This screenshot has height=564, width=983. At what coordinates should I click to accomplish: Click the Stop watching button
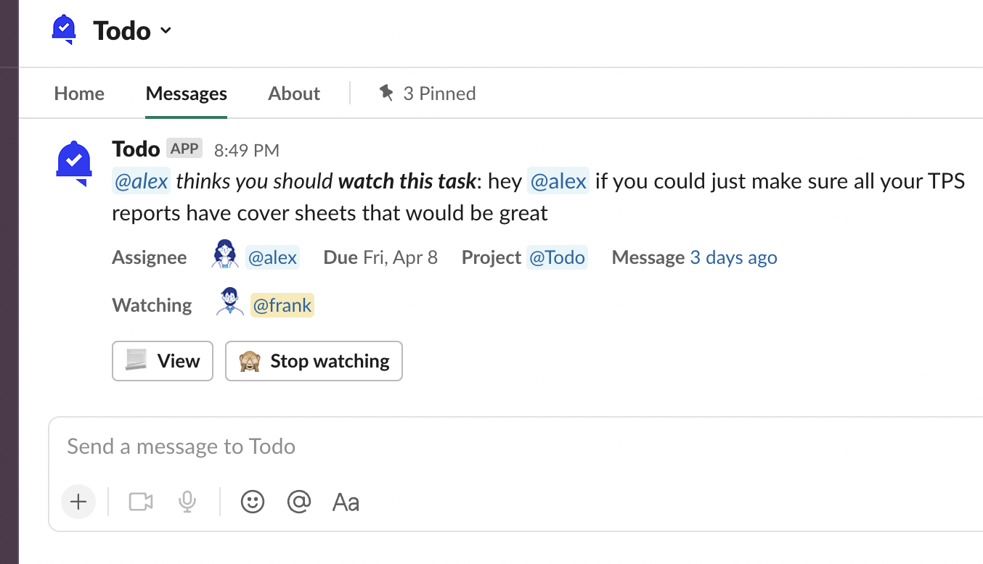coord(314,361)
